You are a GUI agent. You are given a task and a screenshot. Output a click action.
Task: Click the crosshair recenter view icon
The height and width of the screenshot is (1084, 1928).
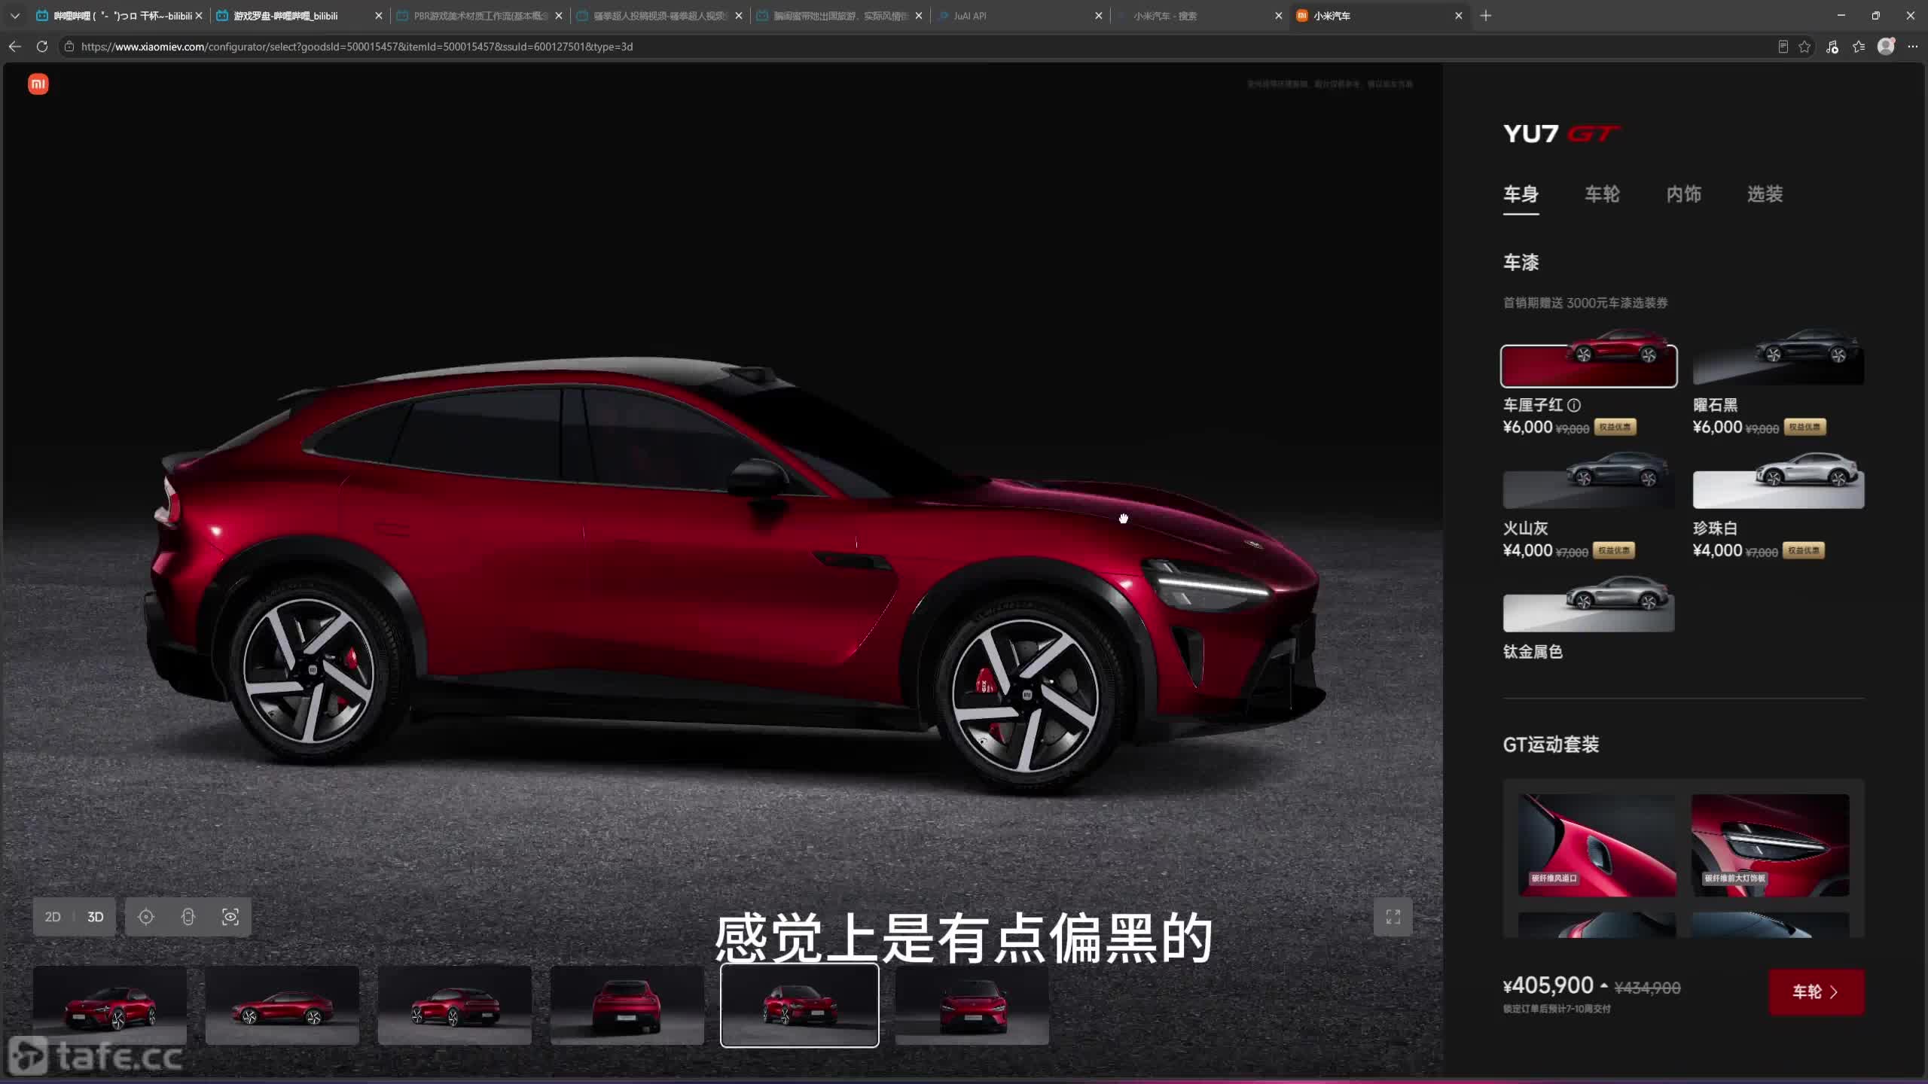click(146, 917)
